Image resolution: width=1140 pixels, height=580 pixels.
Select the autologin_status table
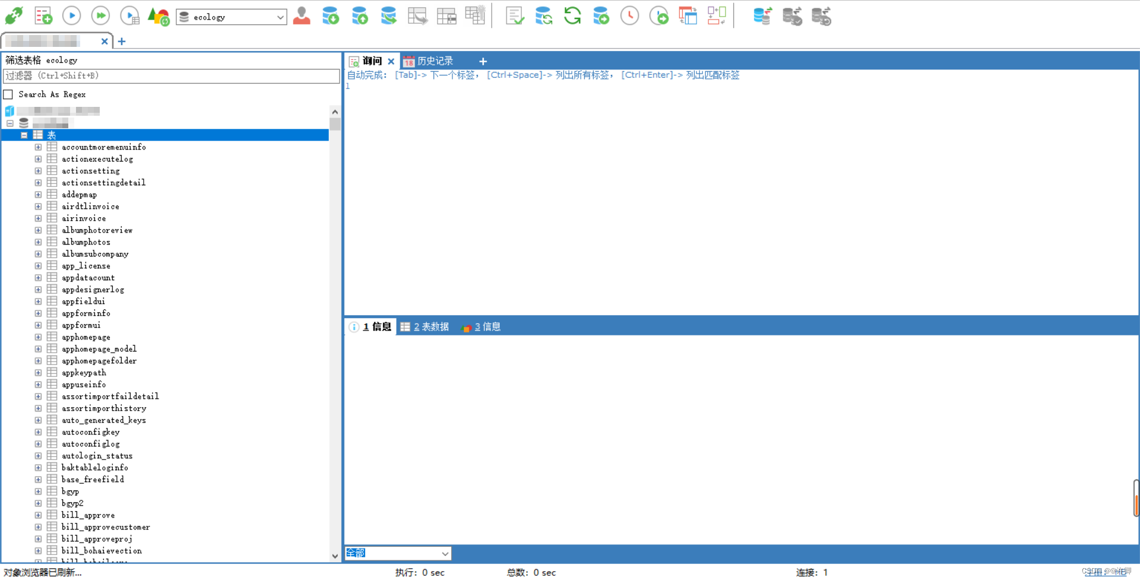coord(97,456)
